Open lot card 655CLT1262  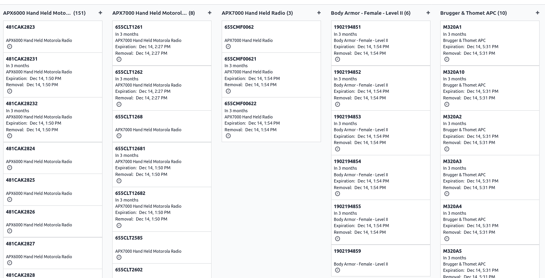point(162,88)
